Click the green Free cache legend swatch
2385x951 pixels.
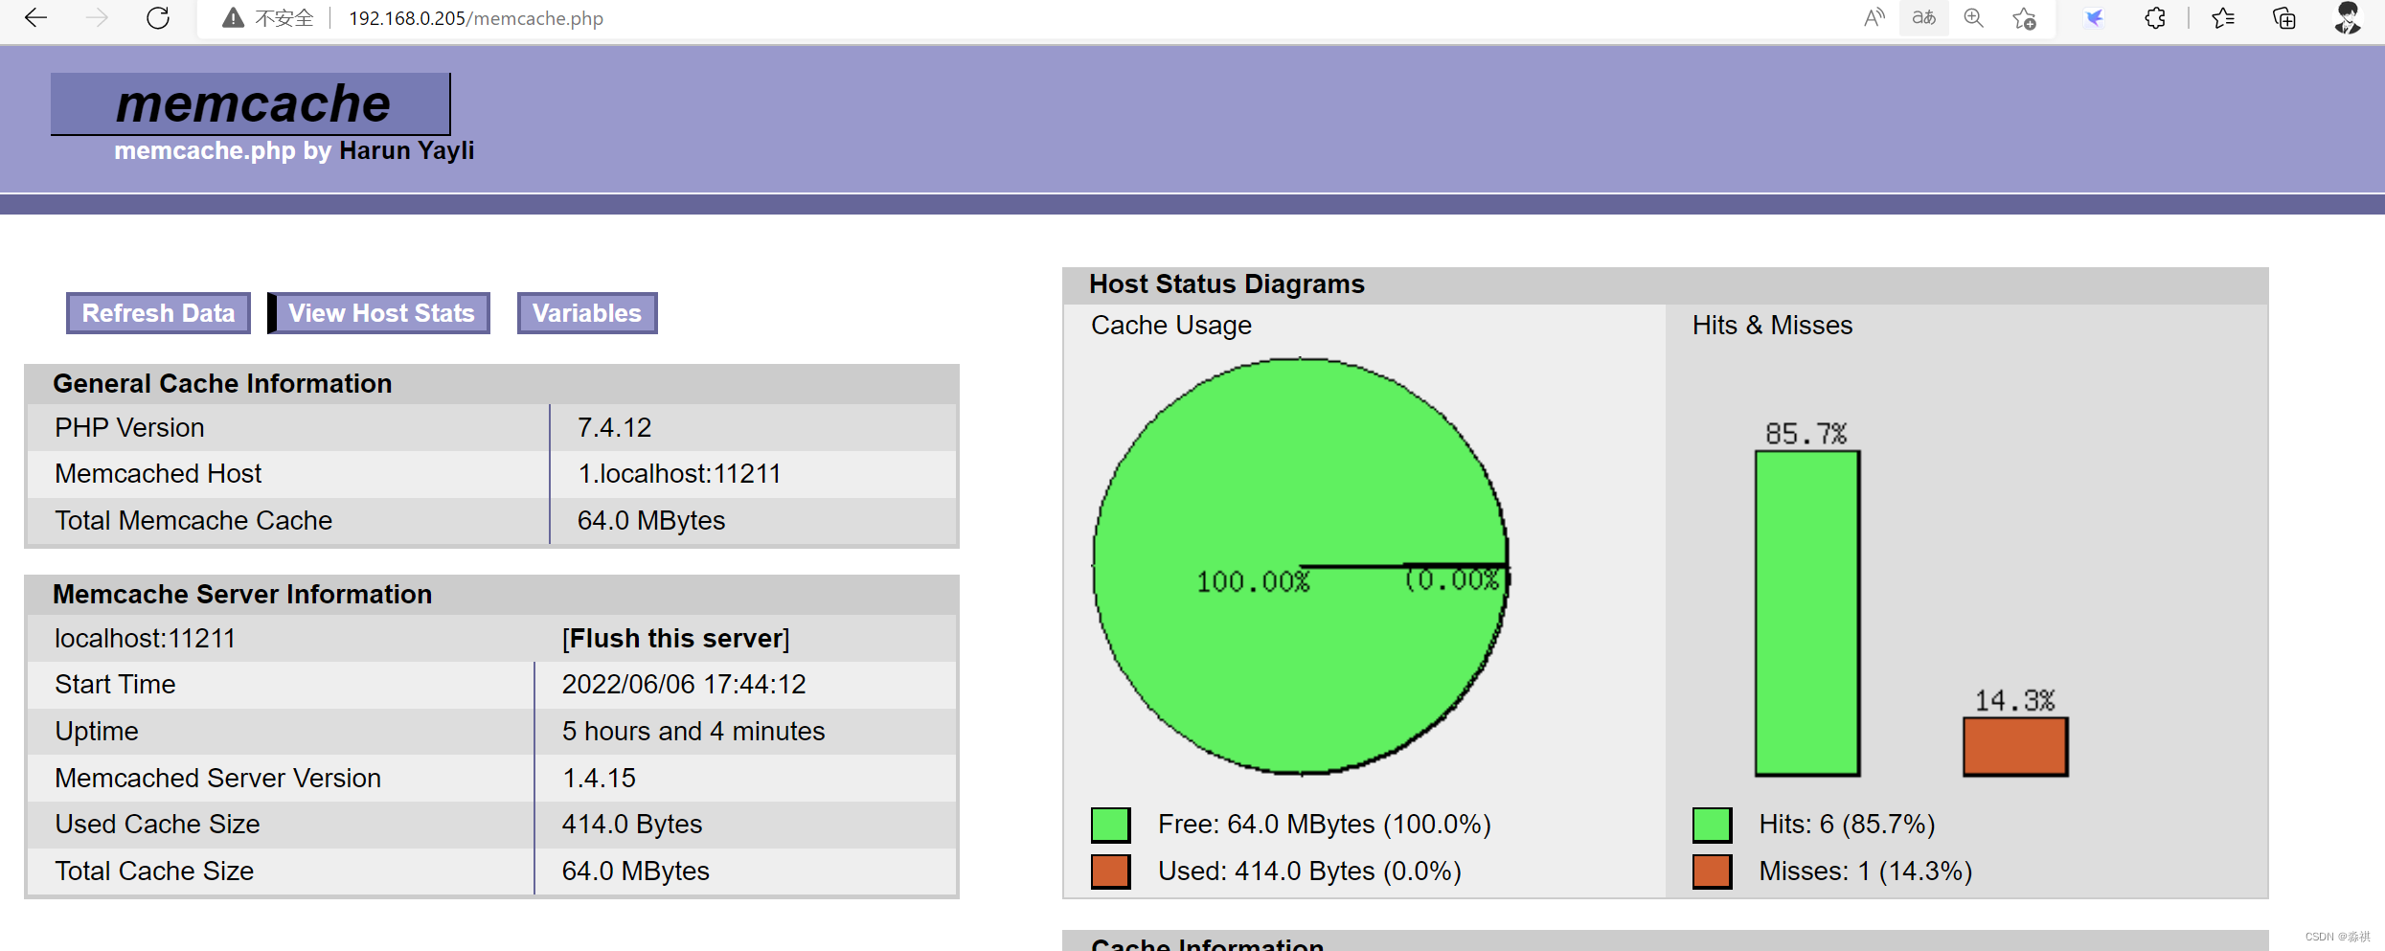tap(1110, 824)
